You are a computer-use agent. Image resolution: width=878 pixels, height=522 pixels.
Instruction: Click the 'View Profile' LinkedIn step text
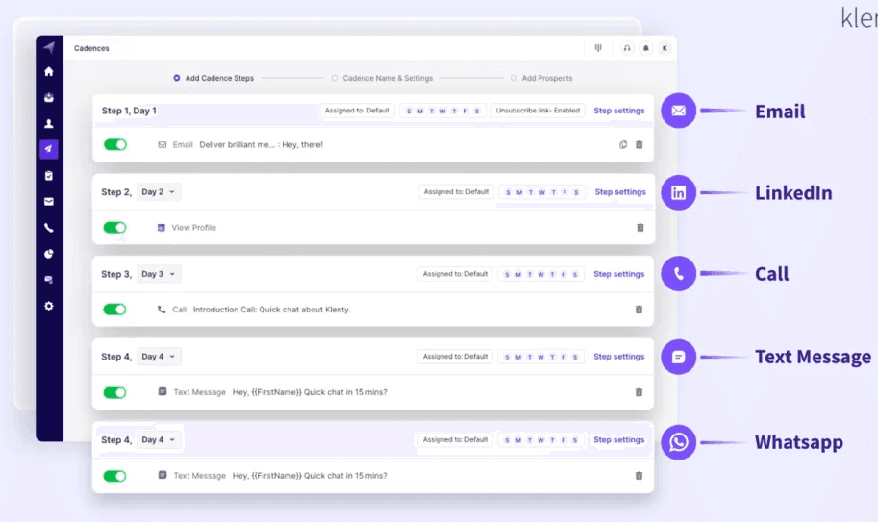click(193, 227)
